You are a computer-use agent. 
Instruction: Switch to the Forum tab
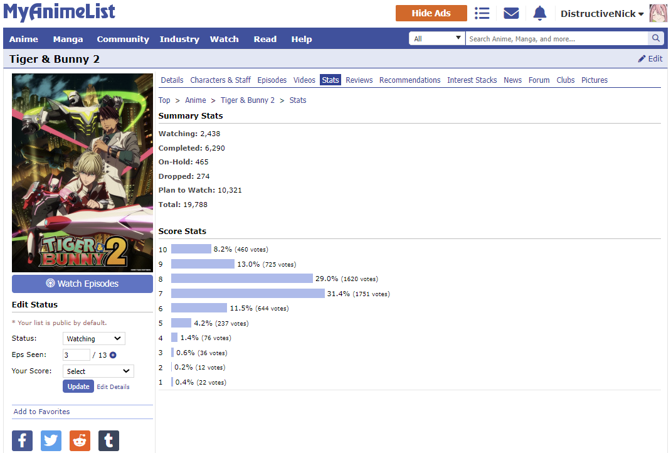coord(539,80)
